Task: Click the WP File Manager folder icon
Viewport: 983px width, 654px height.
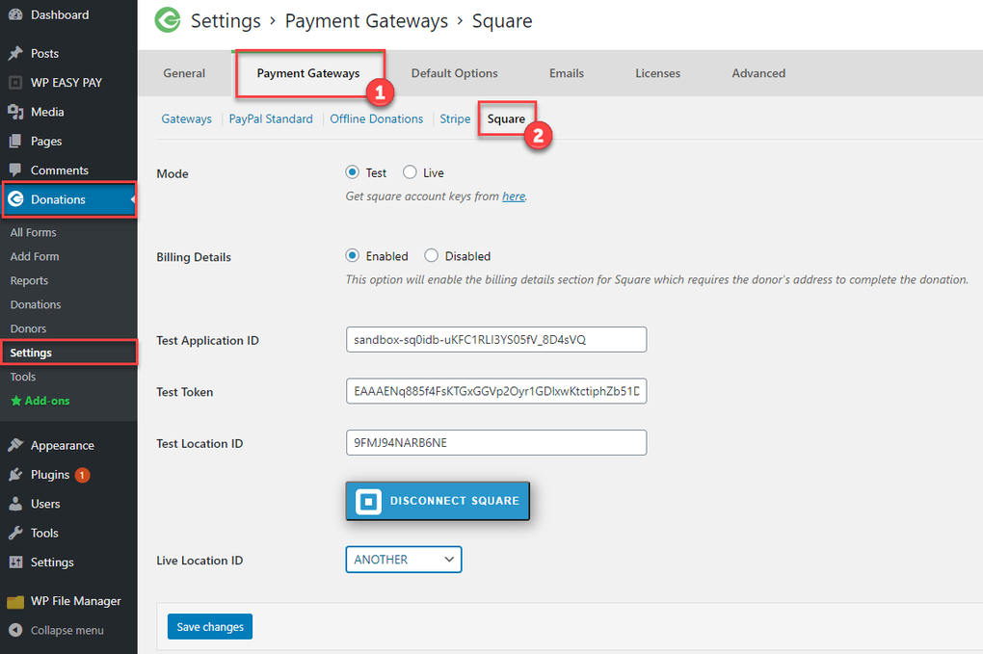Action: coord(13,601)
